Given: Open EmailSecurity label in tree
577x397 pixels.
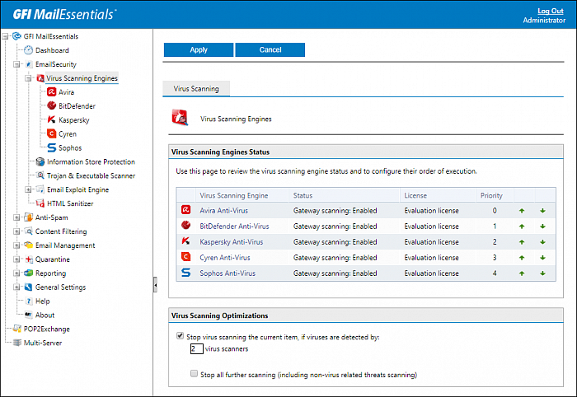Looking at the screenshot, I should click(x=56, y=64).
